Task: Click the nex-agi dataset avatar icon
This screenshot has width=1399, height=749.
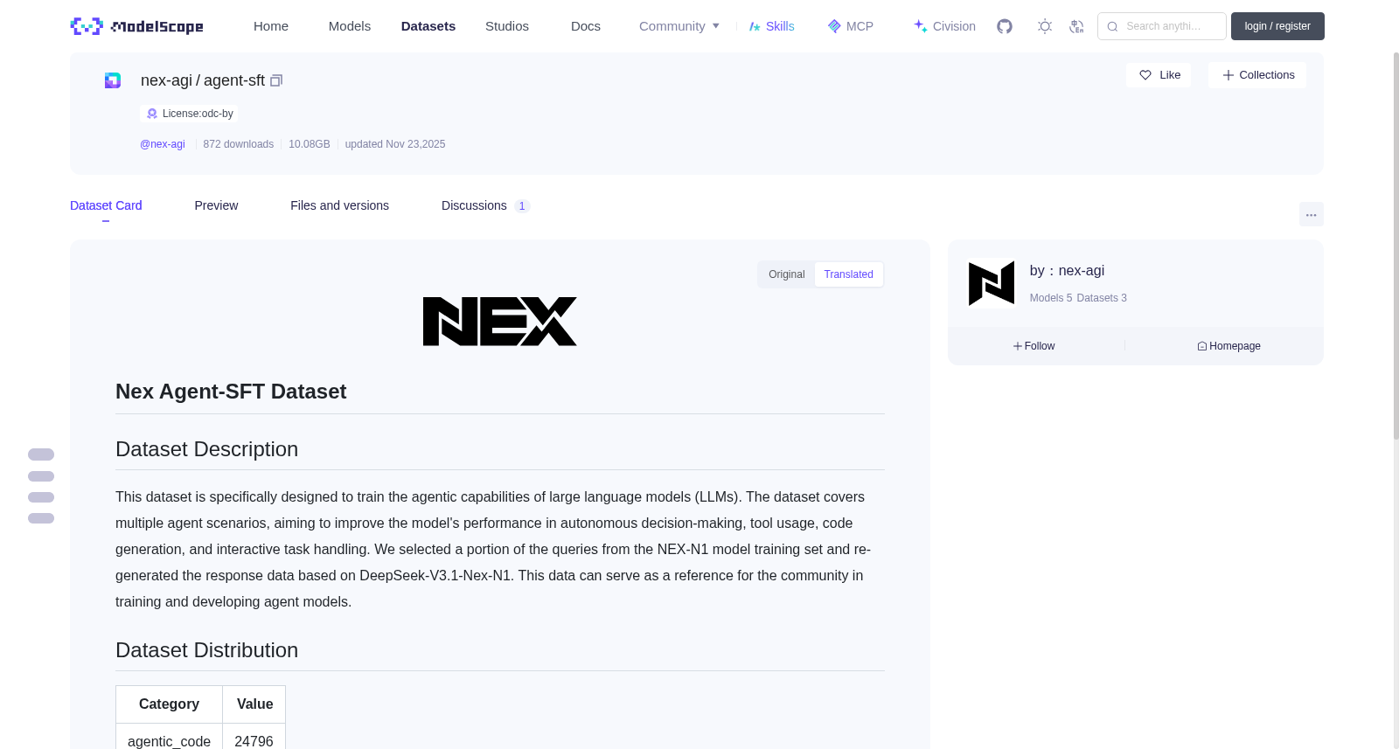Action: (x=113, y=80)
